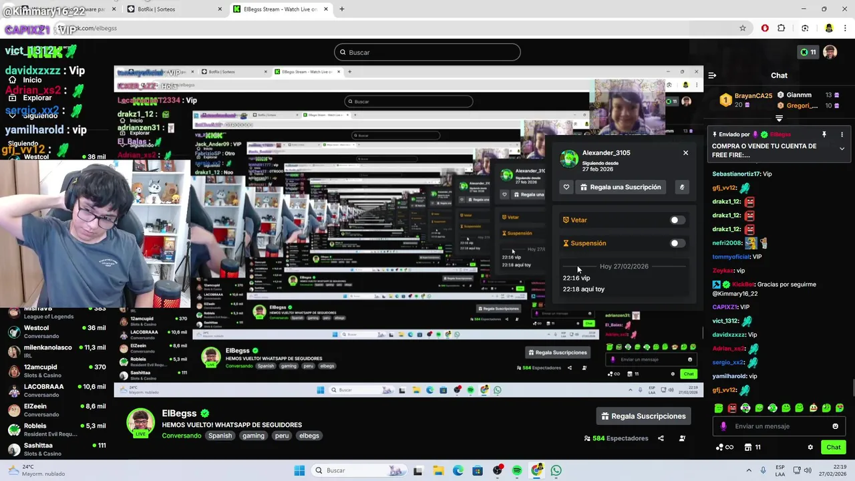
Task: Click follow icon beside the share icon
Action: [682, 438]
